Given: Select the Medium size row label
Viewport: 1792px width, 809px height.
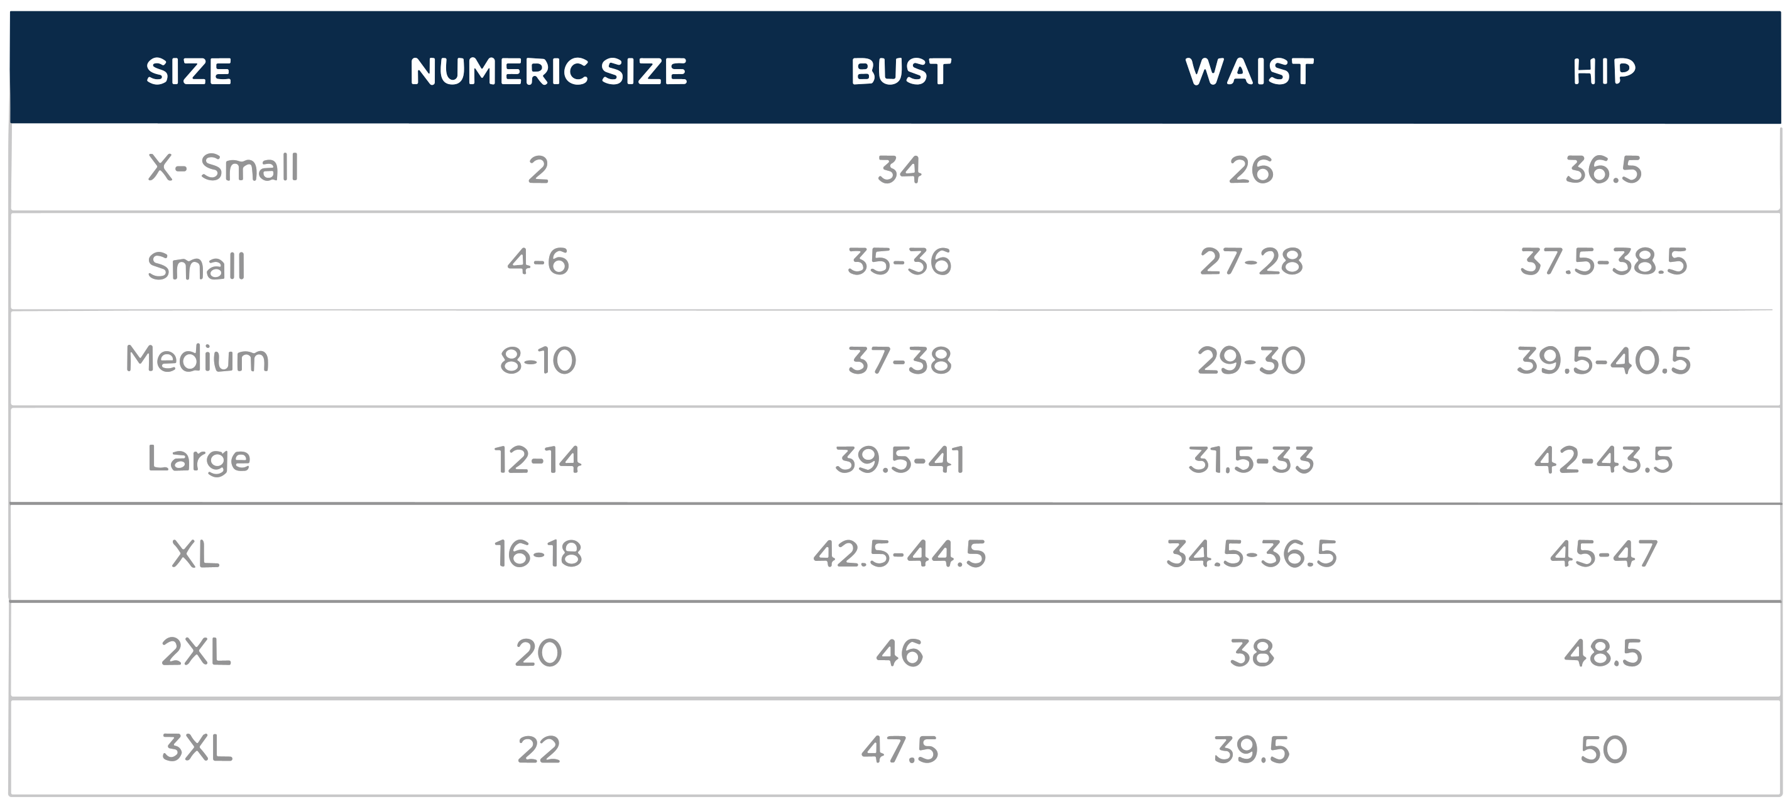Looking at the screenshot, I should [197, 359].
